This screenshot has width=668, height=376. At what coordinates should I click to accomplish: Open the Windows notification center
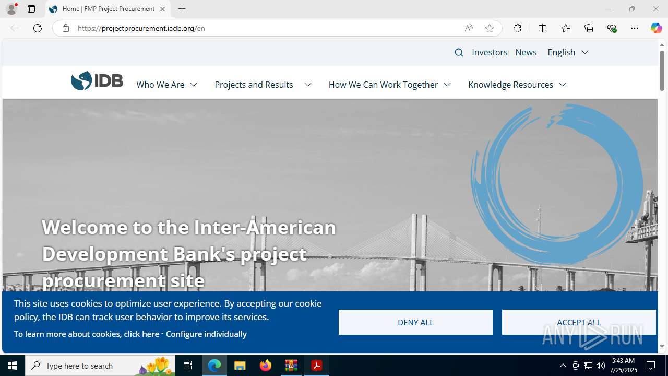click(651, 366)
